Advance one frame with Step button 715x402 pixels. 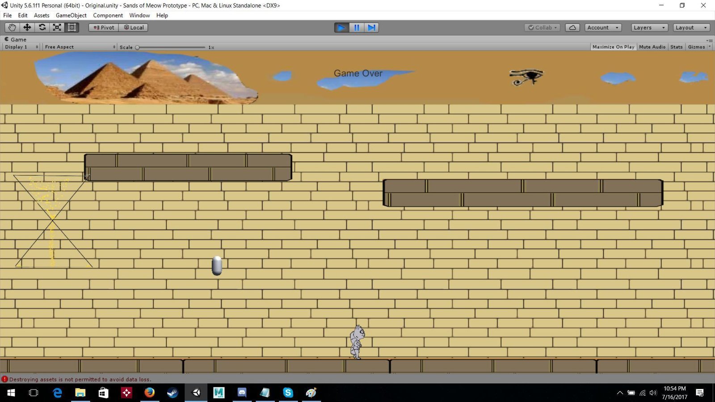pos(372,28)
